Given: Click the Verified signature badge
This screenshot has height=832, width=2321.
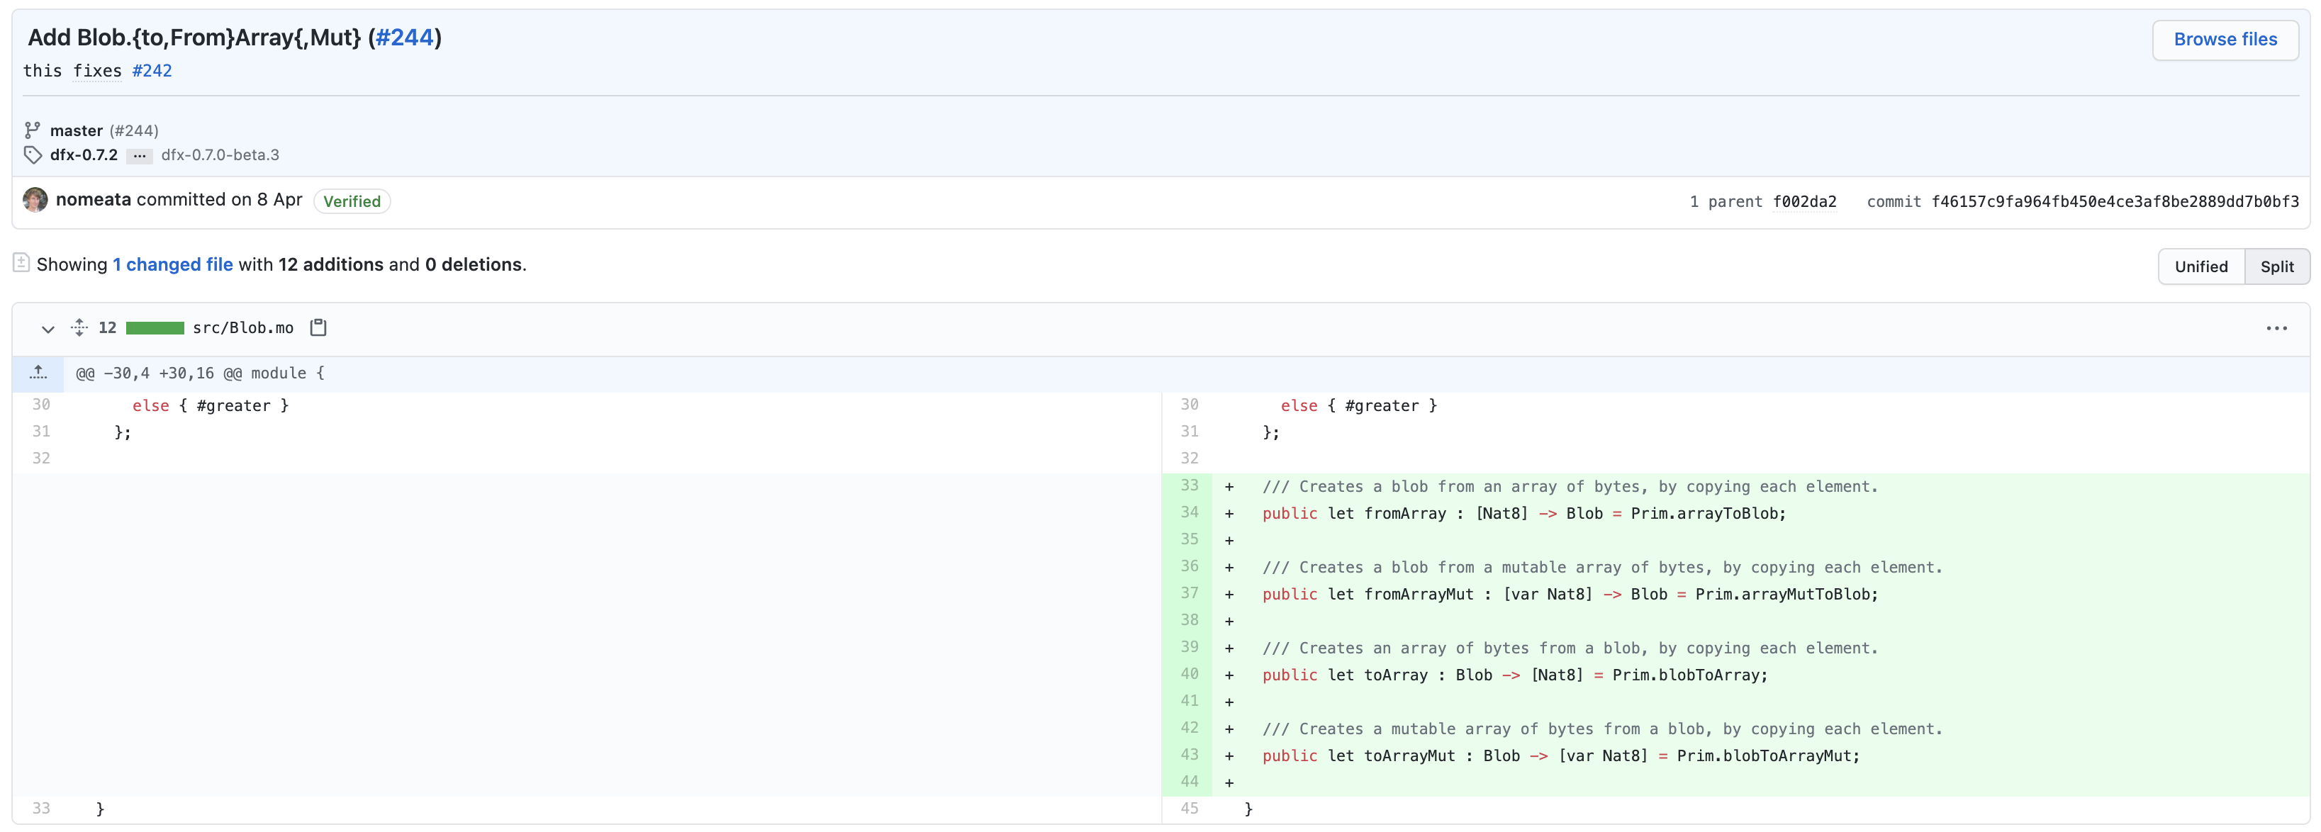Looking at the screenshot, I should click(352, 202).
